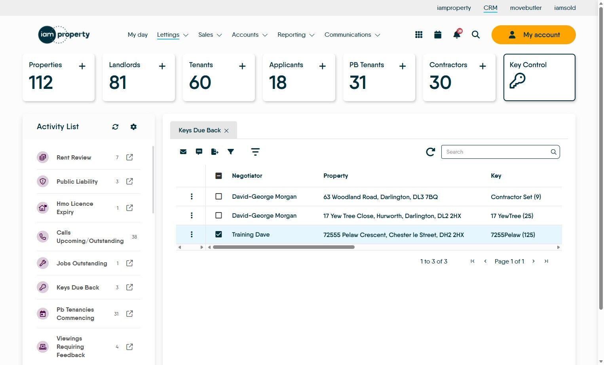The image size is (604, 365).
Task: Uncheck the Training Dave row checkbox
Action: click(x=218, y=234)
